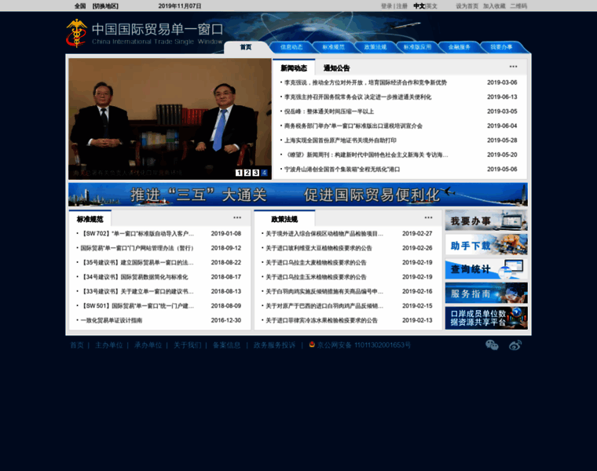Click the carousel photo of two officials
Screen dimensions: 597x471
click(x=170, y=119)
